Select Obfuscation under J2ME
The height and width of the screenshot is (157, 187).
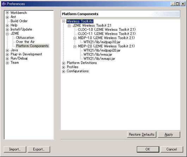25,38
